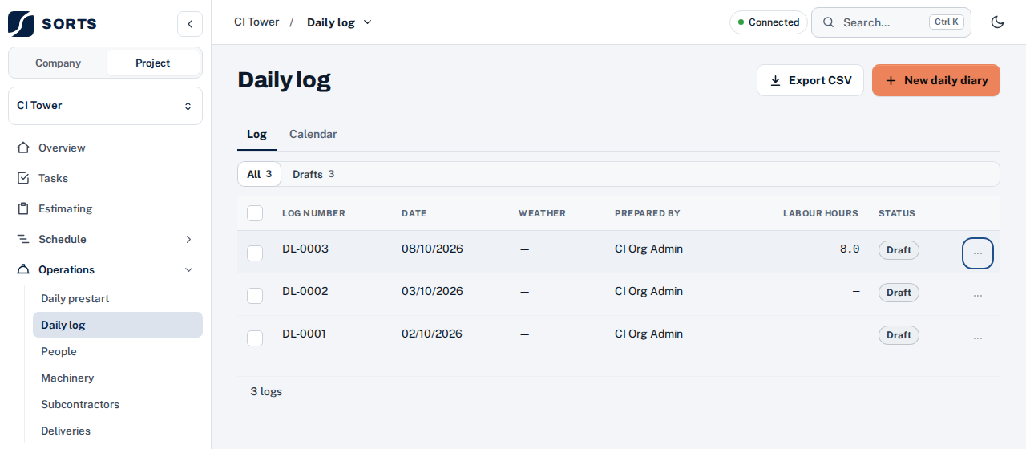The height and width of the screenshot is (449, 1026).
Task: Click the date 03/10/2026
Action: pos(432,291)
